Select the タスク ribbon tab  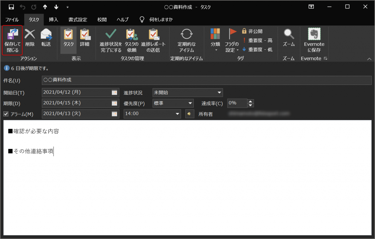(34, 20)
